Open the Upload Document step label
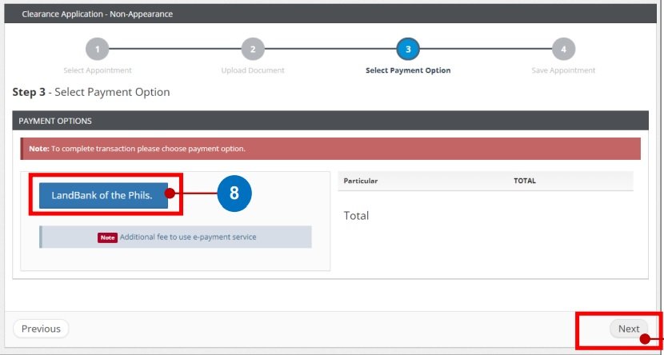Image resolution: width=664 pixels, height=355 pixels. pos(253,70)
